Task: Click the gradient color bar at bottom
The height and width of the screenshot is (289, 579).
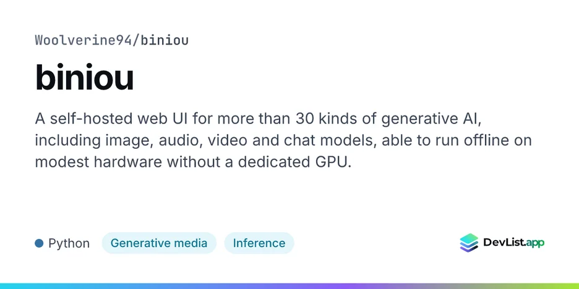Action: pyautogui.click(x=289, y=286)
